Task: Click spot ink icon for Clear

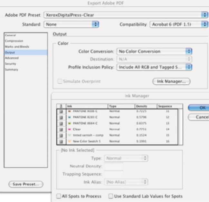Action: coord(61,130)
